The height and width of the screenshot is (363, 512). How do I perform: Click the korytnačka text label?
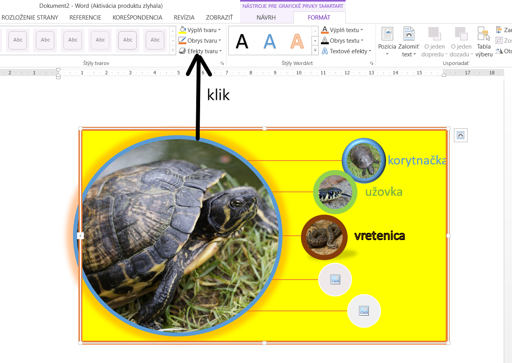tap(417, 160)
